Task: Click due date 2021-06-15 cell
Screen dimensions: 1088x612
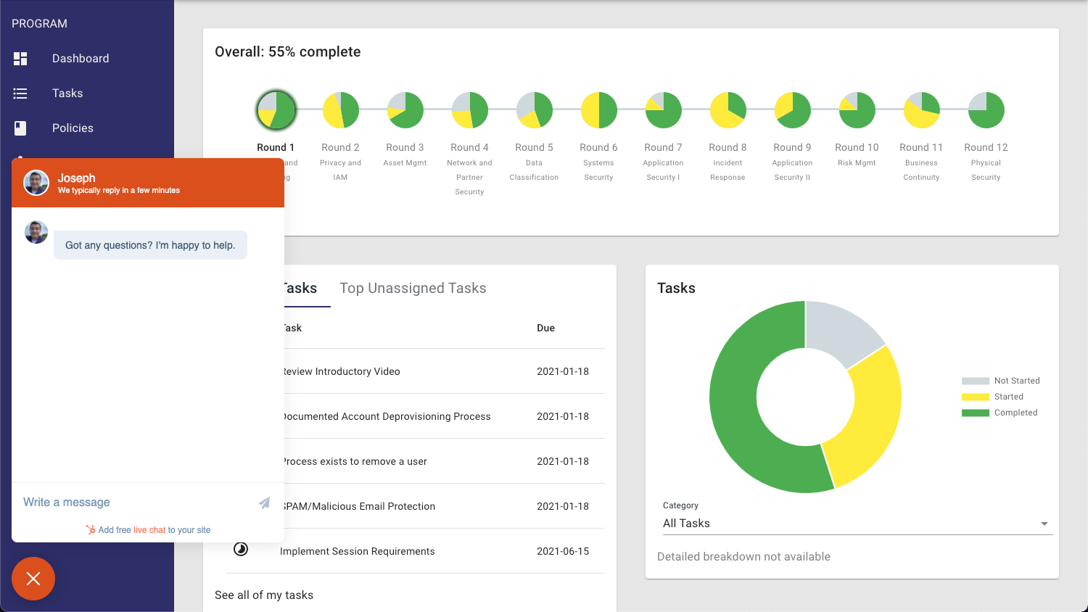Action: point(563,551)
